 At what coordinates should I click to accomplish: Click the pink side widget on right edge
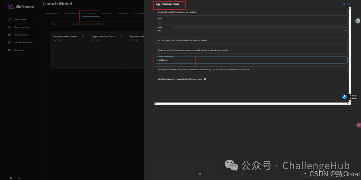[x=359, y=125]
